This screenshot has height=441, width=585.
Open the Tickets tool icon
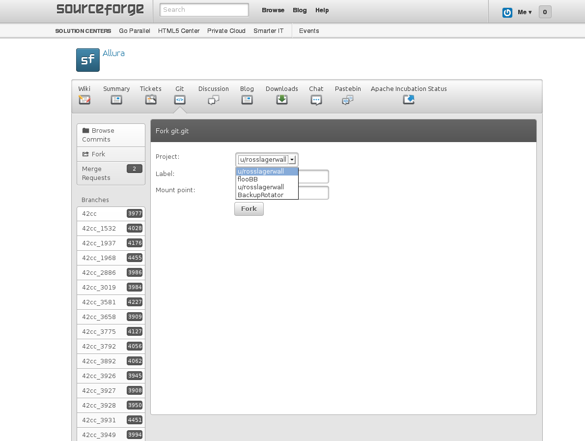(x=150, y=100)
